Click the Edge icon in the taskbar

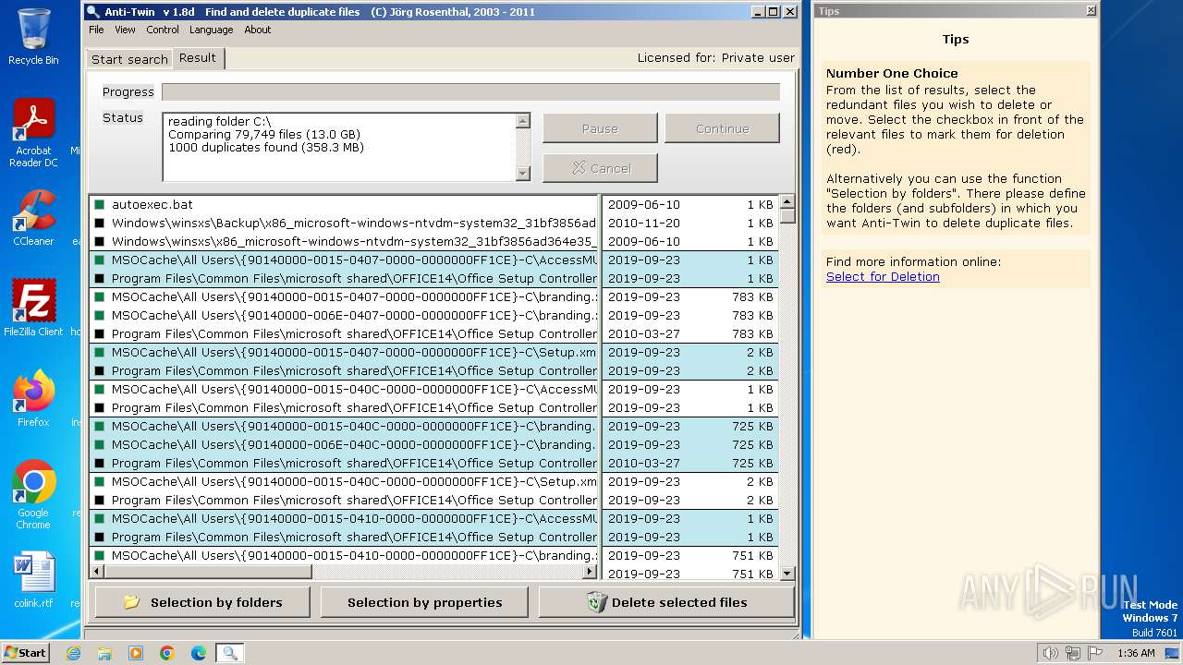pyautogui.click(x=199, y=653)
